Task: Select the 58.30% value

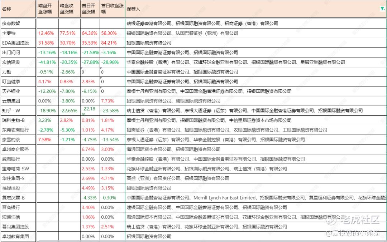Action: coord(109,33)
